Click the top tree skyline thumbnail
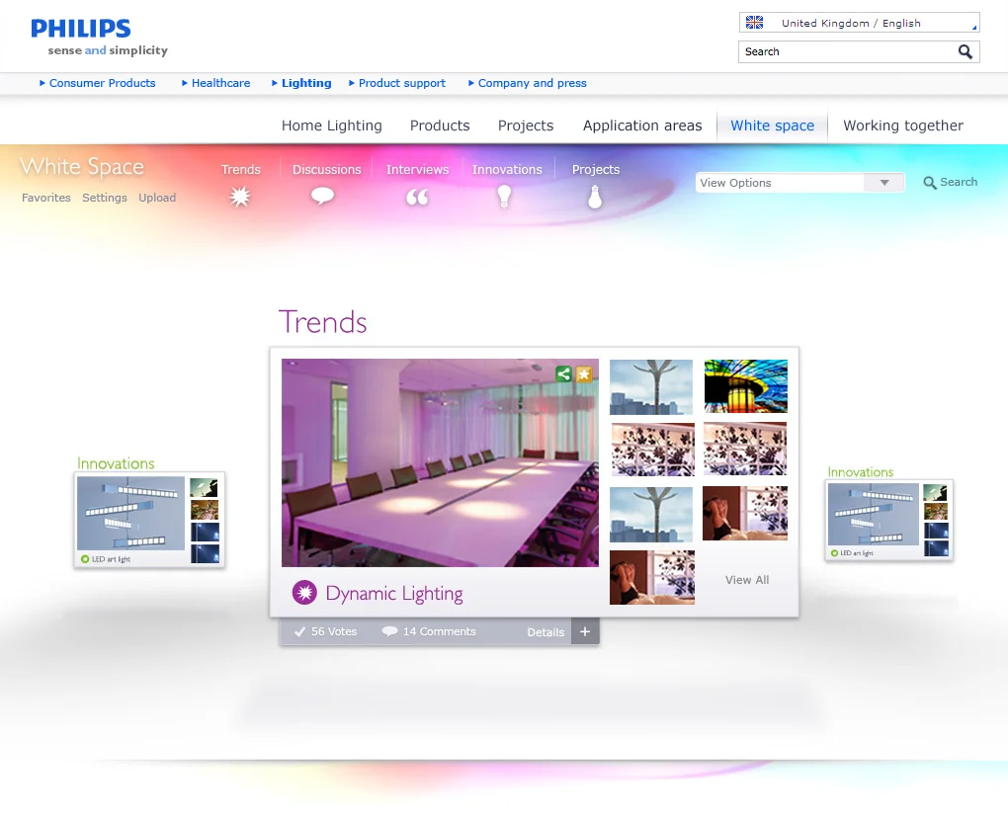This screenshot has height=829, width=1008. pyautogui.click(x=651, y=386)
